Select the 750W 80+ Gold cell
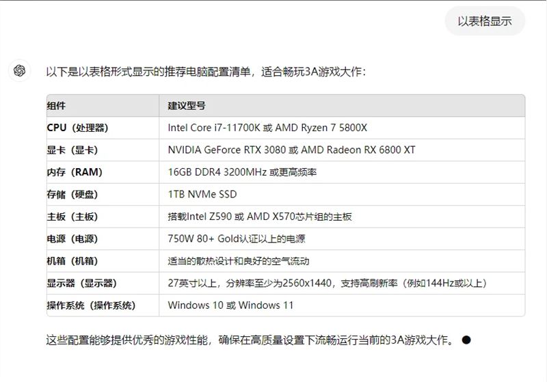The height and width of the screenshot is (382, 547). 342,238
